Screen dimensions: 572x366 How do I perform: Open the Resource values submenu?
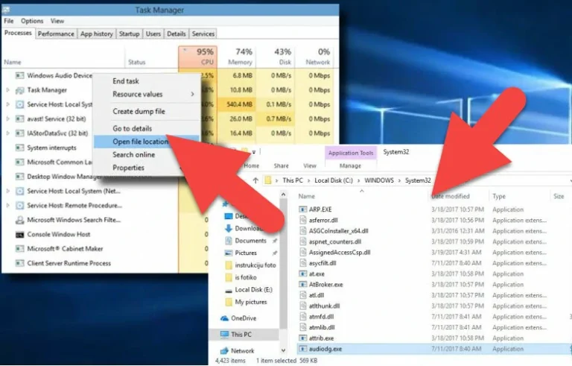click(137, 95)
